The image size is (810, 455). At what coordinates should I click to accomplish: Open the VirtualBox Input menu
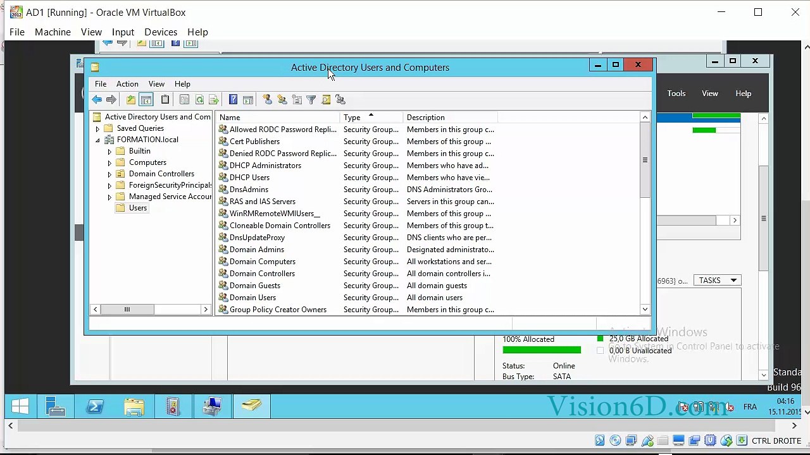pos(123,32)
